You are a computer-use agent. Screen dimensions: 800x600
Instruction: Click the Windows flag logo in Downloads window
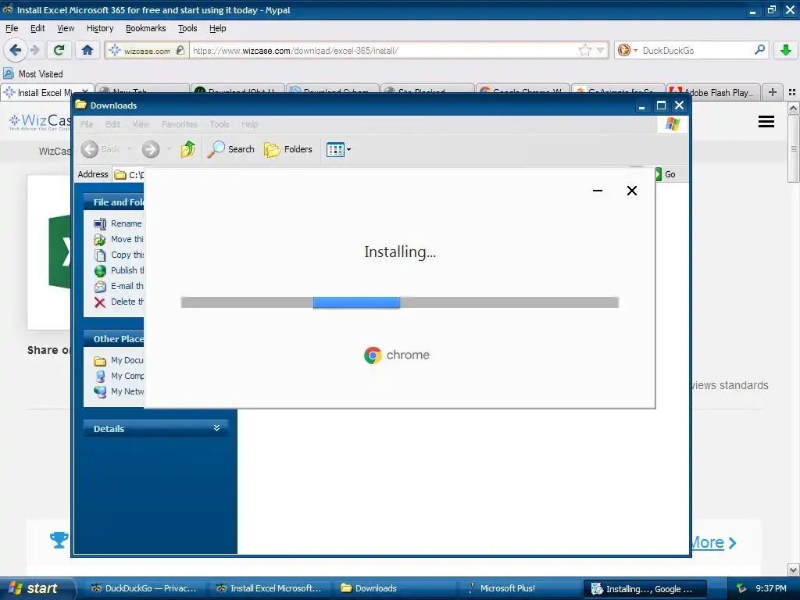point(673,124)
